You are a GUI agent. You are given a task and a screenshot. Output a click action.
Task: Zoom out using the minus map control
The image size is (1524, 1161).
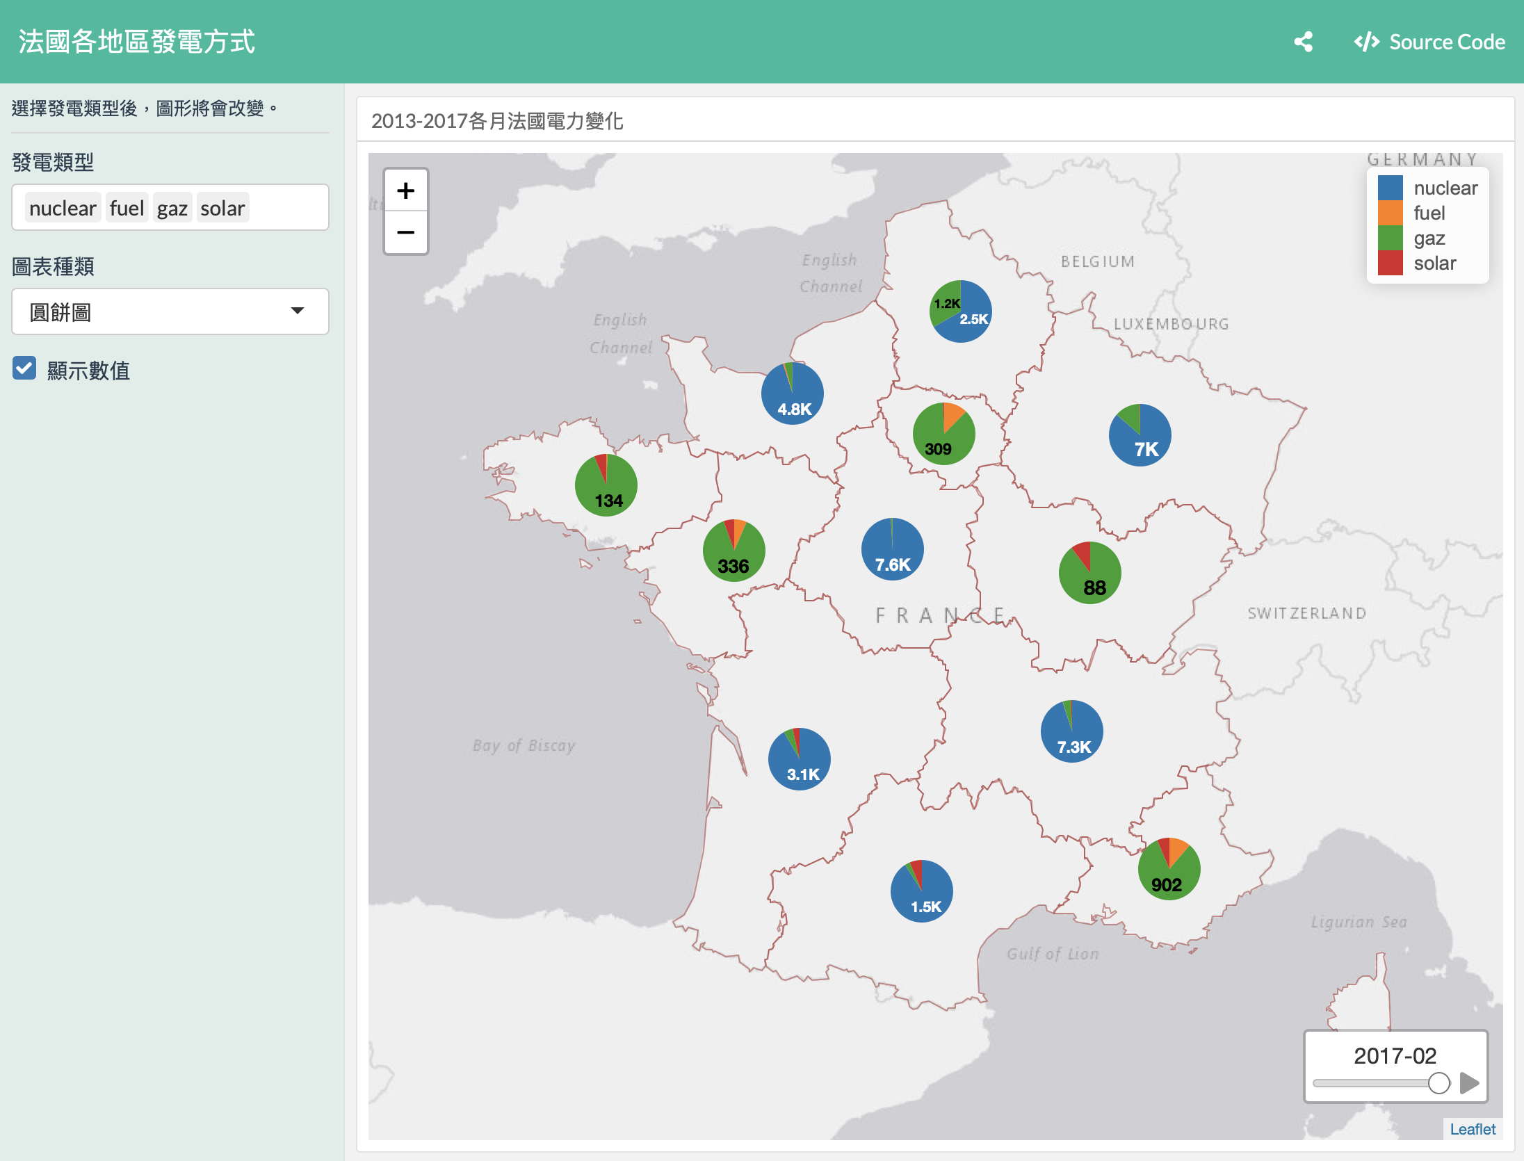pyautogui.click(x=405, y=232)
